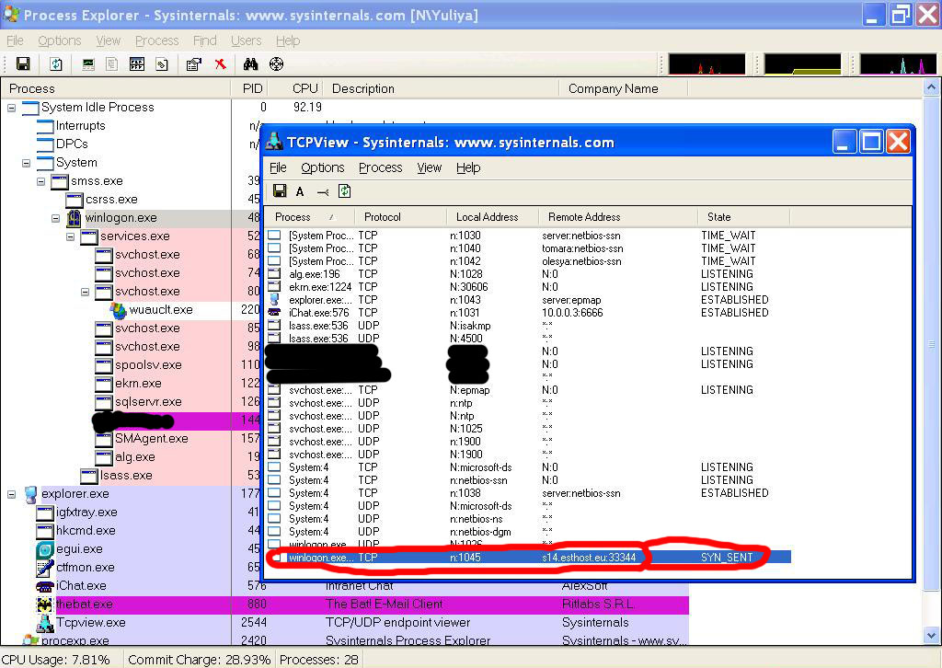Click Save icon in TCPView toolbar
The width and height of the screenshot is (942, 668).
tap(280, 191)
